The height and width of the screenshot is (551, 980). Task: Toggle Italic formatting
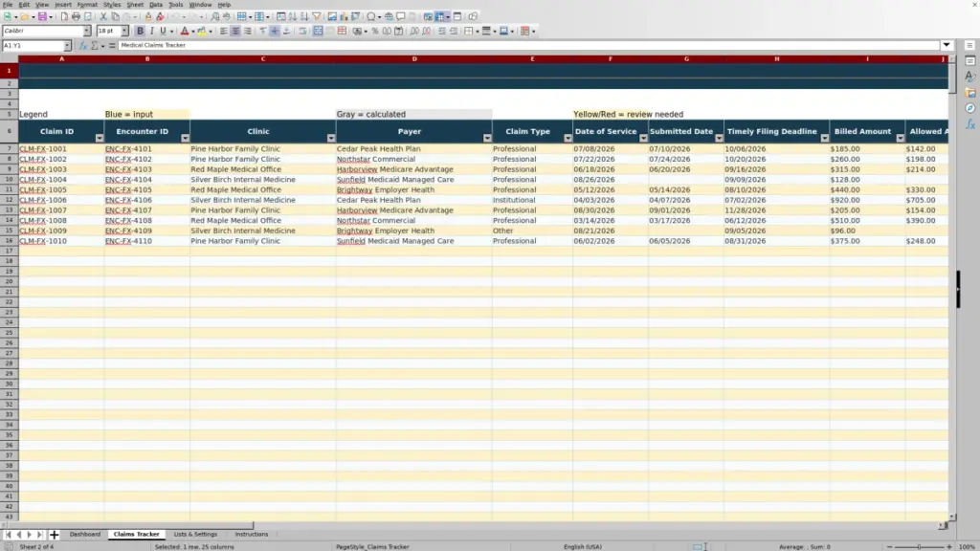point(152,31)
